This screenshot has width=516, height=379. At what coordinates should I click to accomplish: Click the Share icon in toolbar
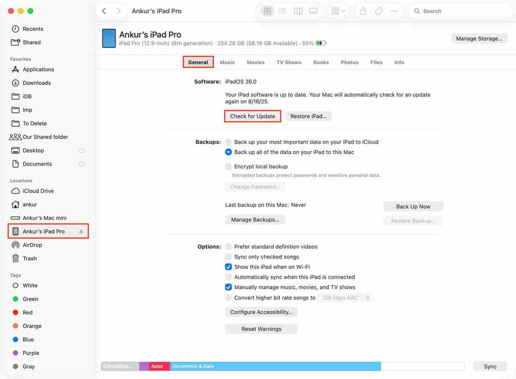point(363,11)
